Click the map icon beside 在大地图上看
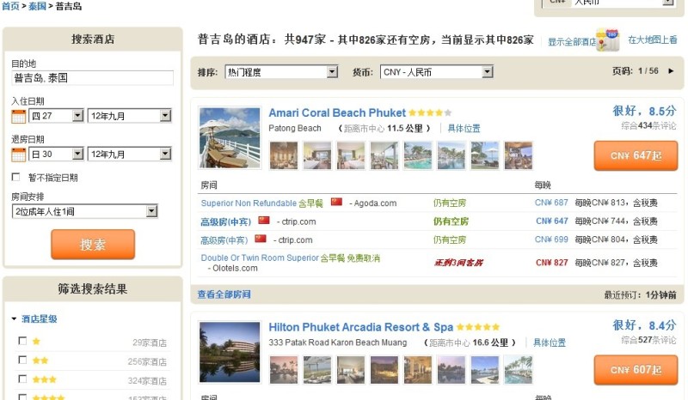The width and height of the screenshot is (688, 400). pos(608,39)
